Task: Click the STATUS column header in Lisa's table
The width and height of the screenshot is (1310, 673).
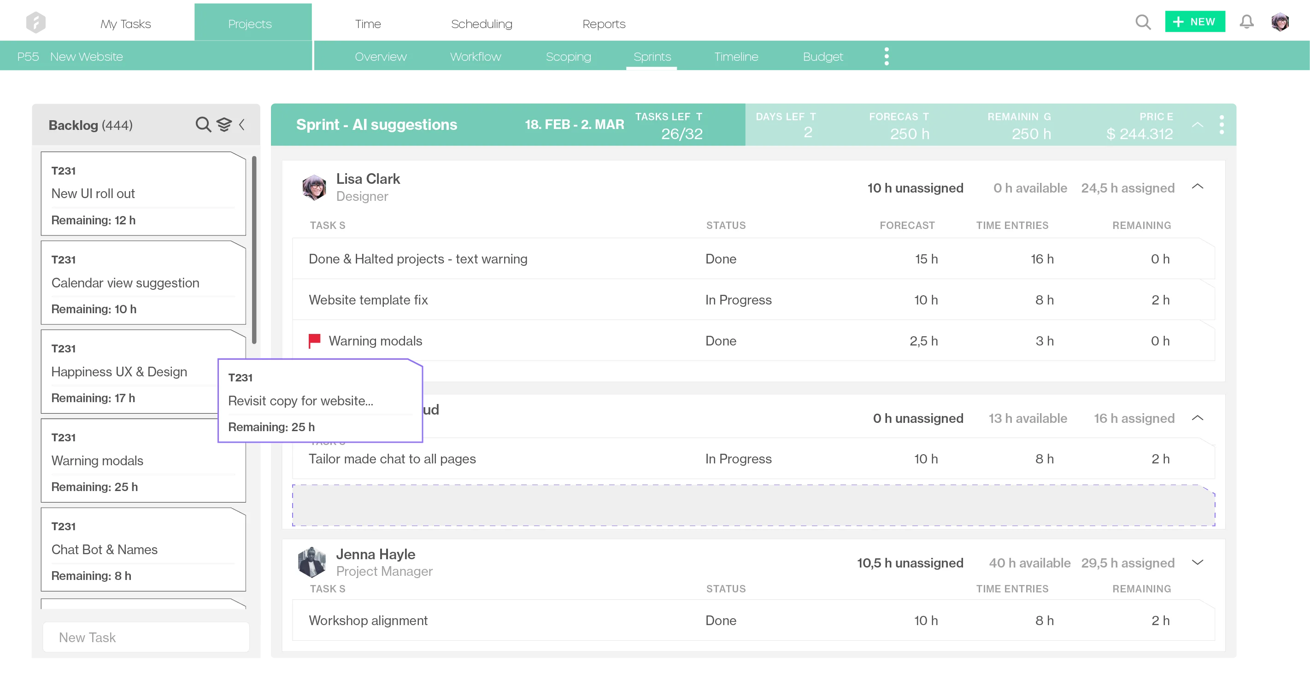Action: (x=726, y=225)
